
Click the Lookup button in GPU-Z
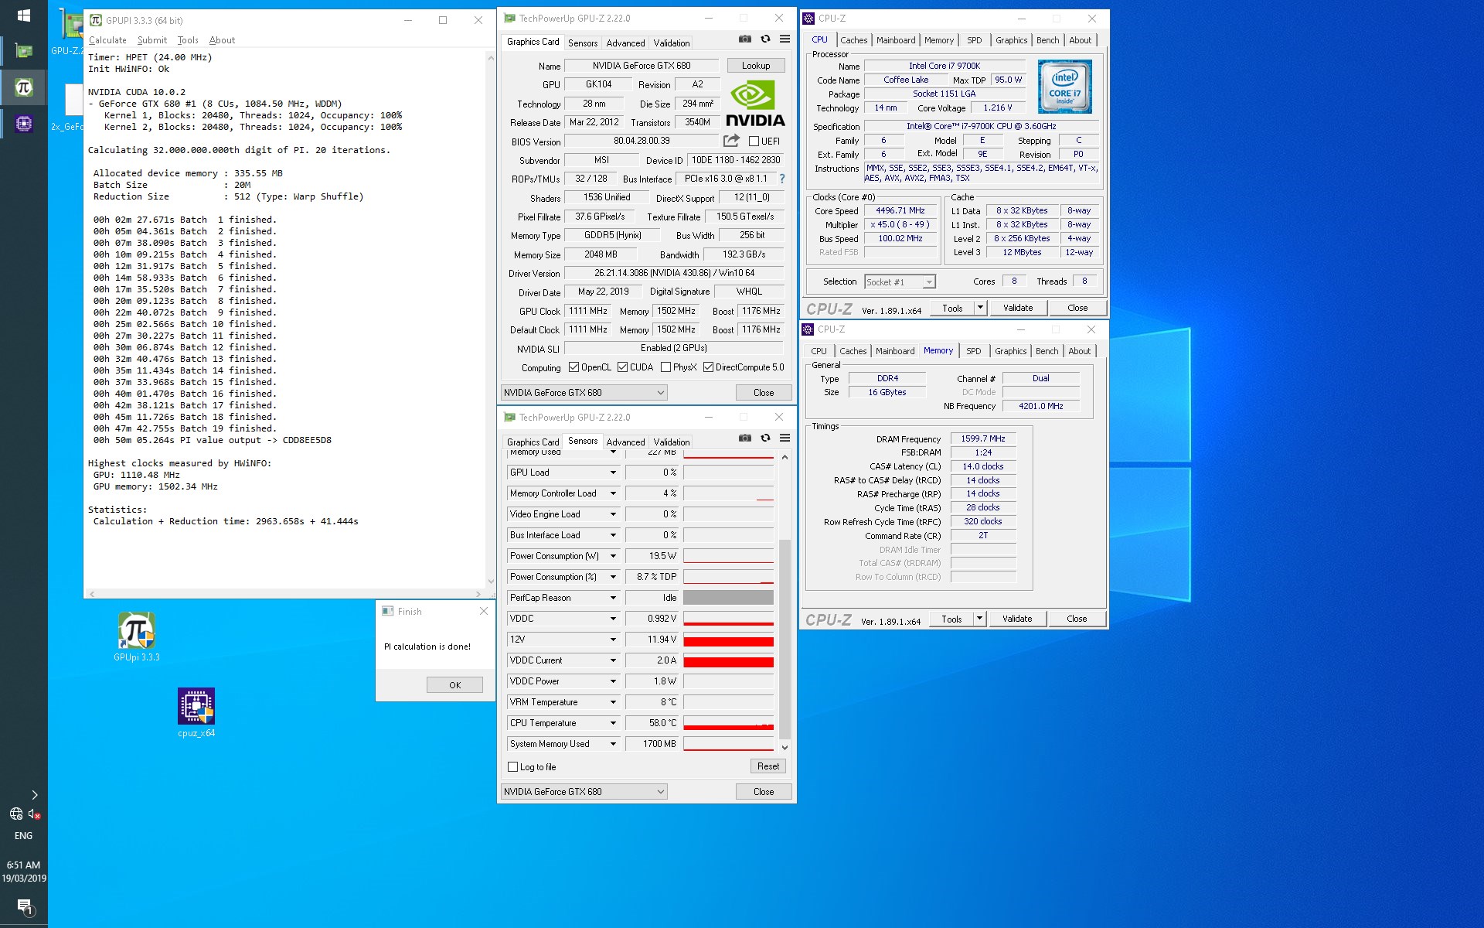point(756,66)
